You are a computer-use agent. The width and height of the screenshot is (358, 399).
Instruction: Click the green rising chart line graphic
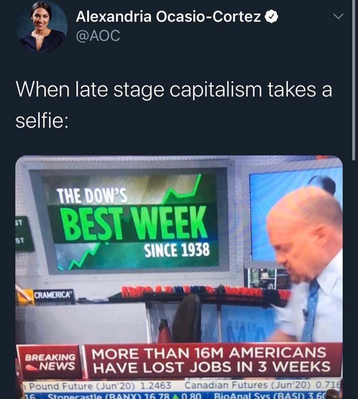180,189
